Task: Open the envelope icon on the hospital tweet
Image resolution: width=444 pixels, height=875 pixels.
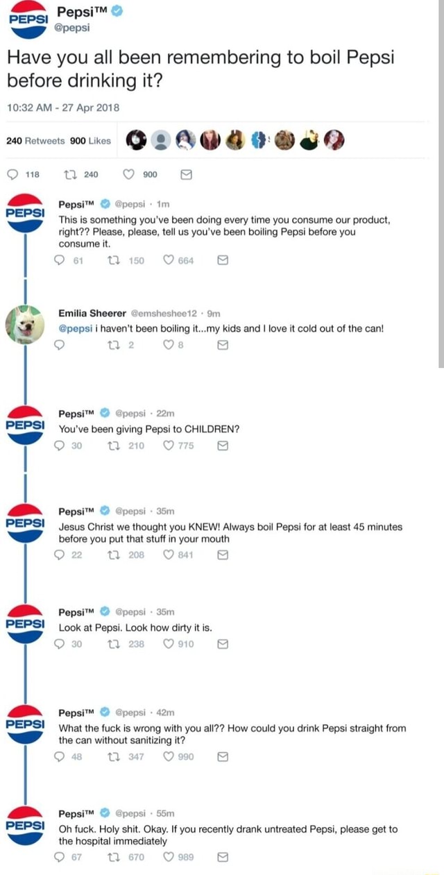Action: (222, 857)
